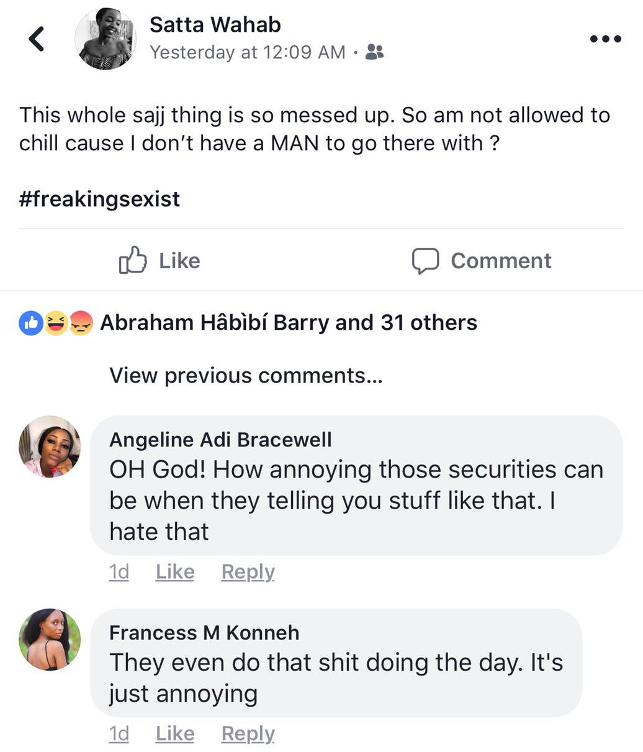View who reacted: Abraham Hâbìbí Barry and 31 others
Image resolution: width=643 pixels, height=752 pixels.
pos(289,323)
